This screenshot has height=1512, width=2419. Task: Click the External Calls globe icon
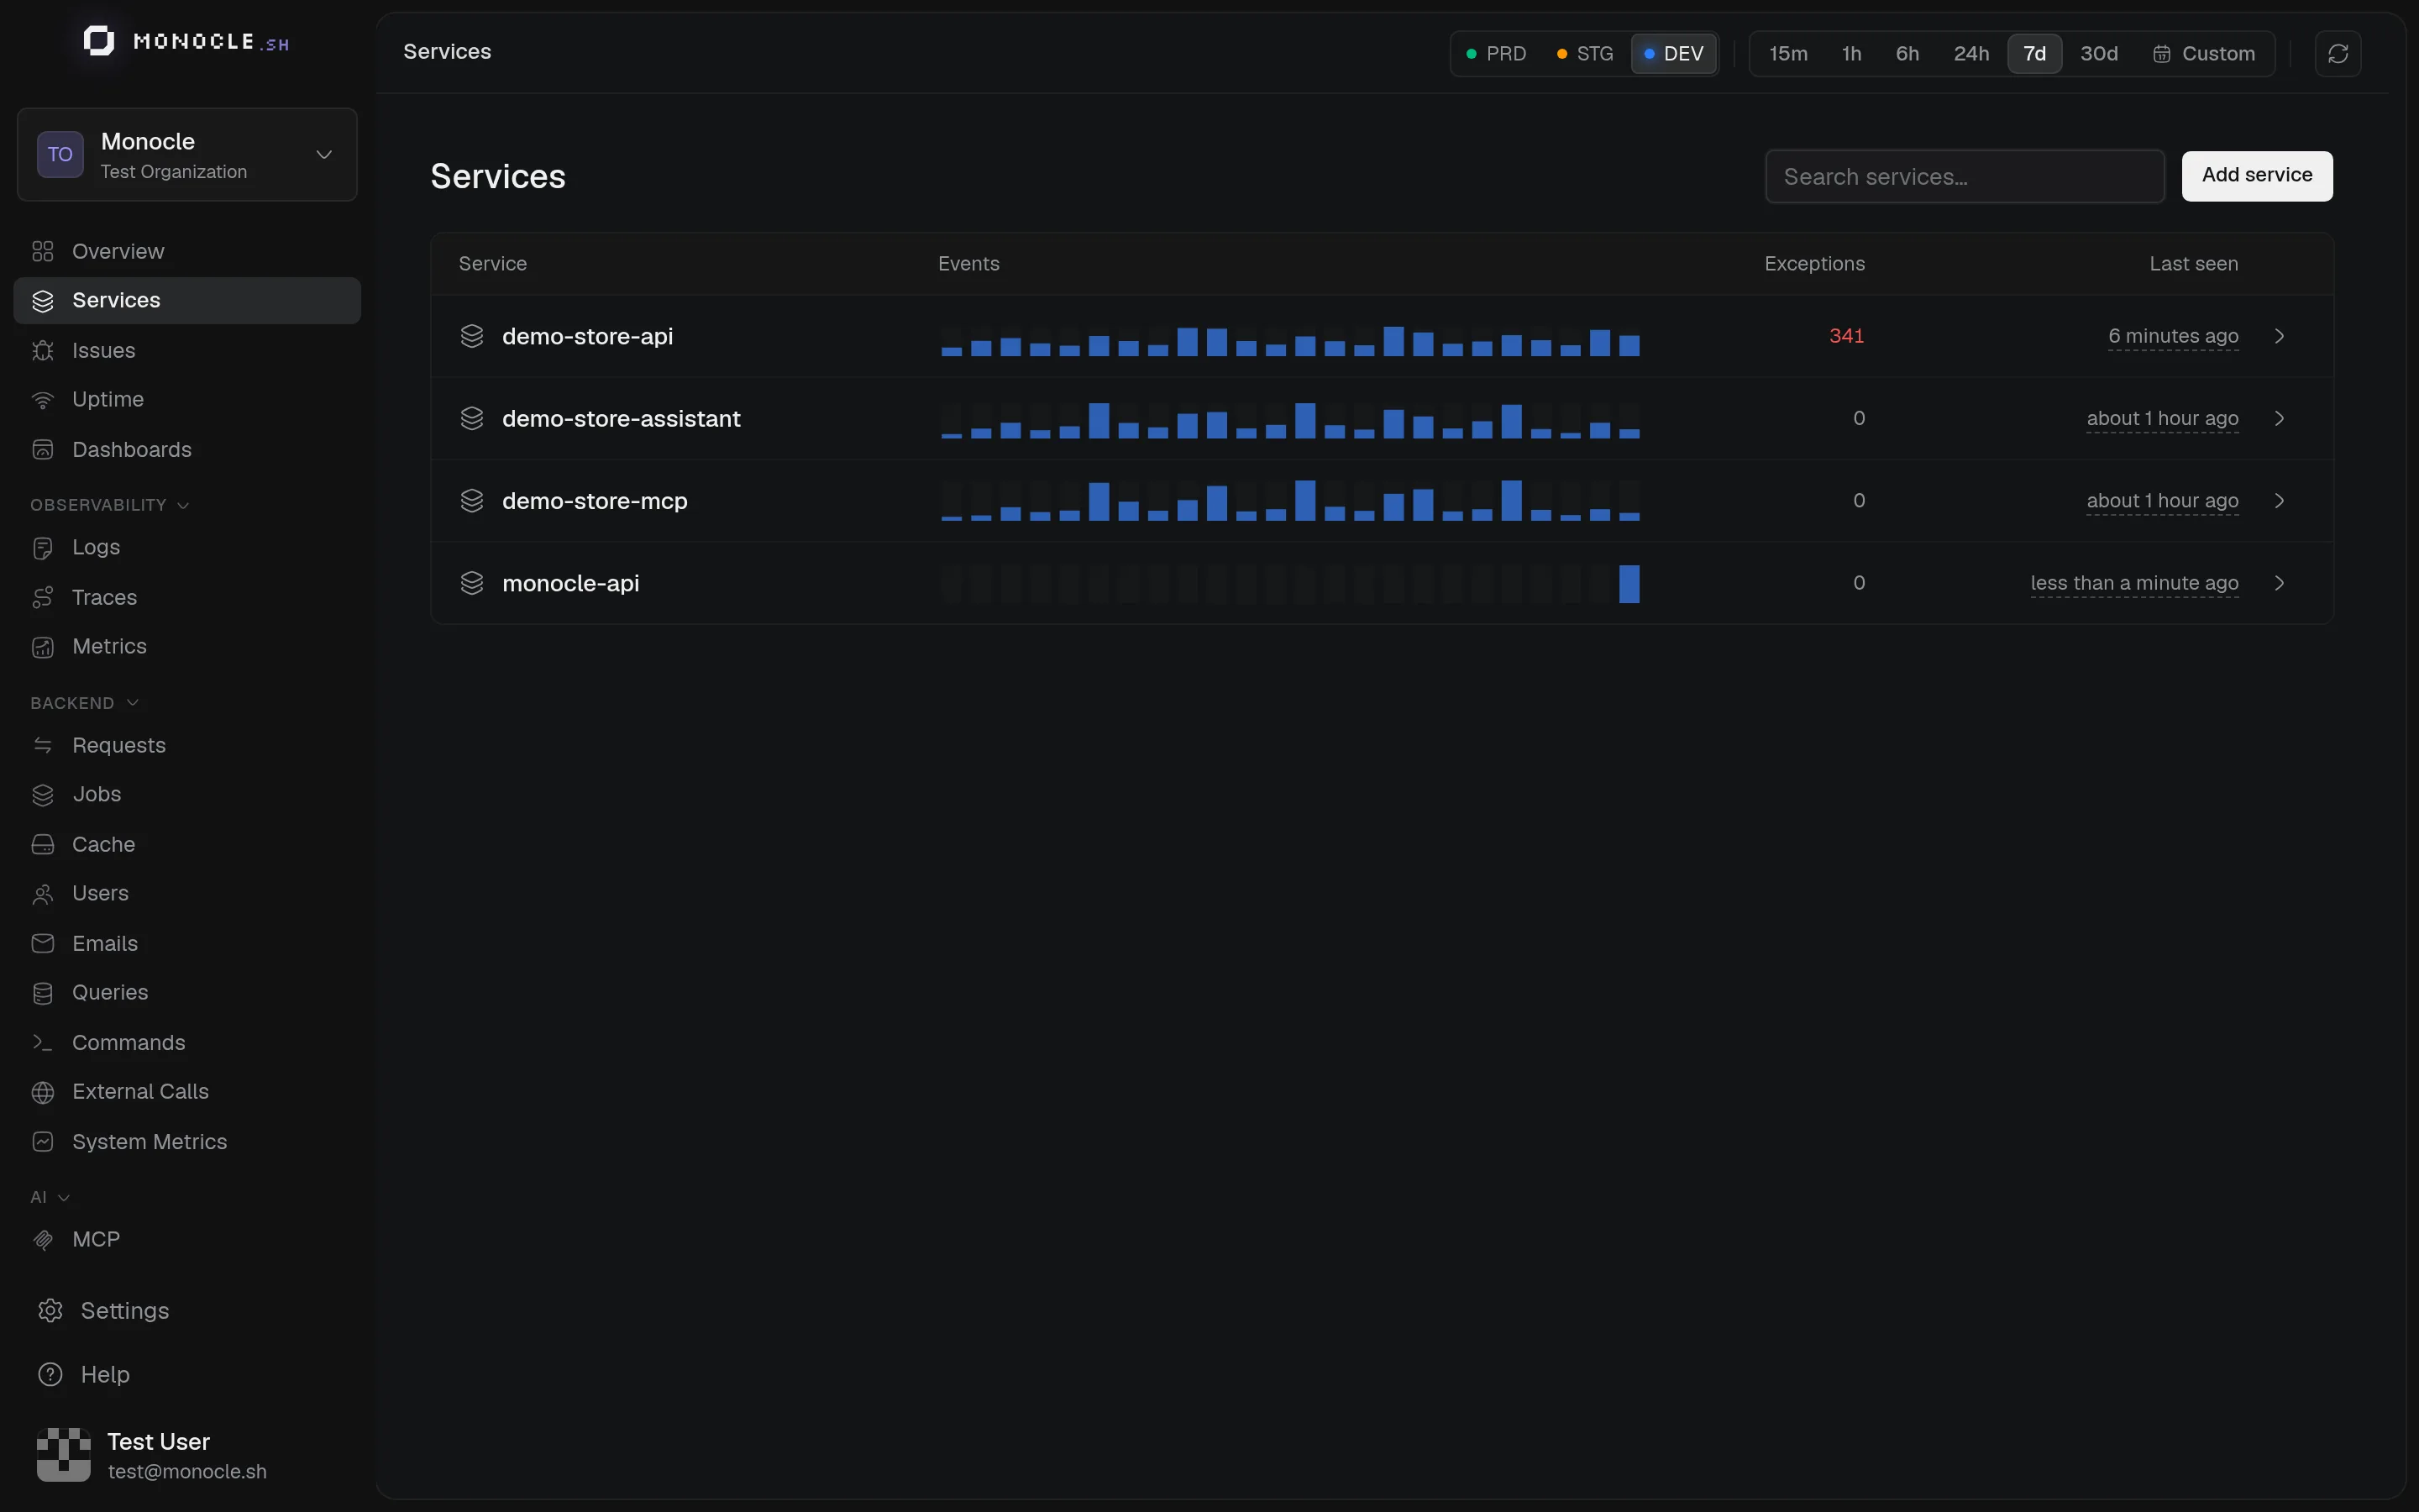[43, 1092]
